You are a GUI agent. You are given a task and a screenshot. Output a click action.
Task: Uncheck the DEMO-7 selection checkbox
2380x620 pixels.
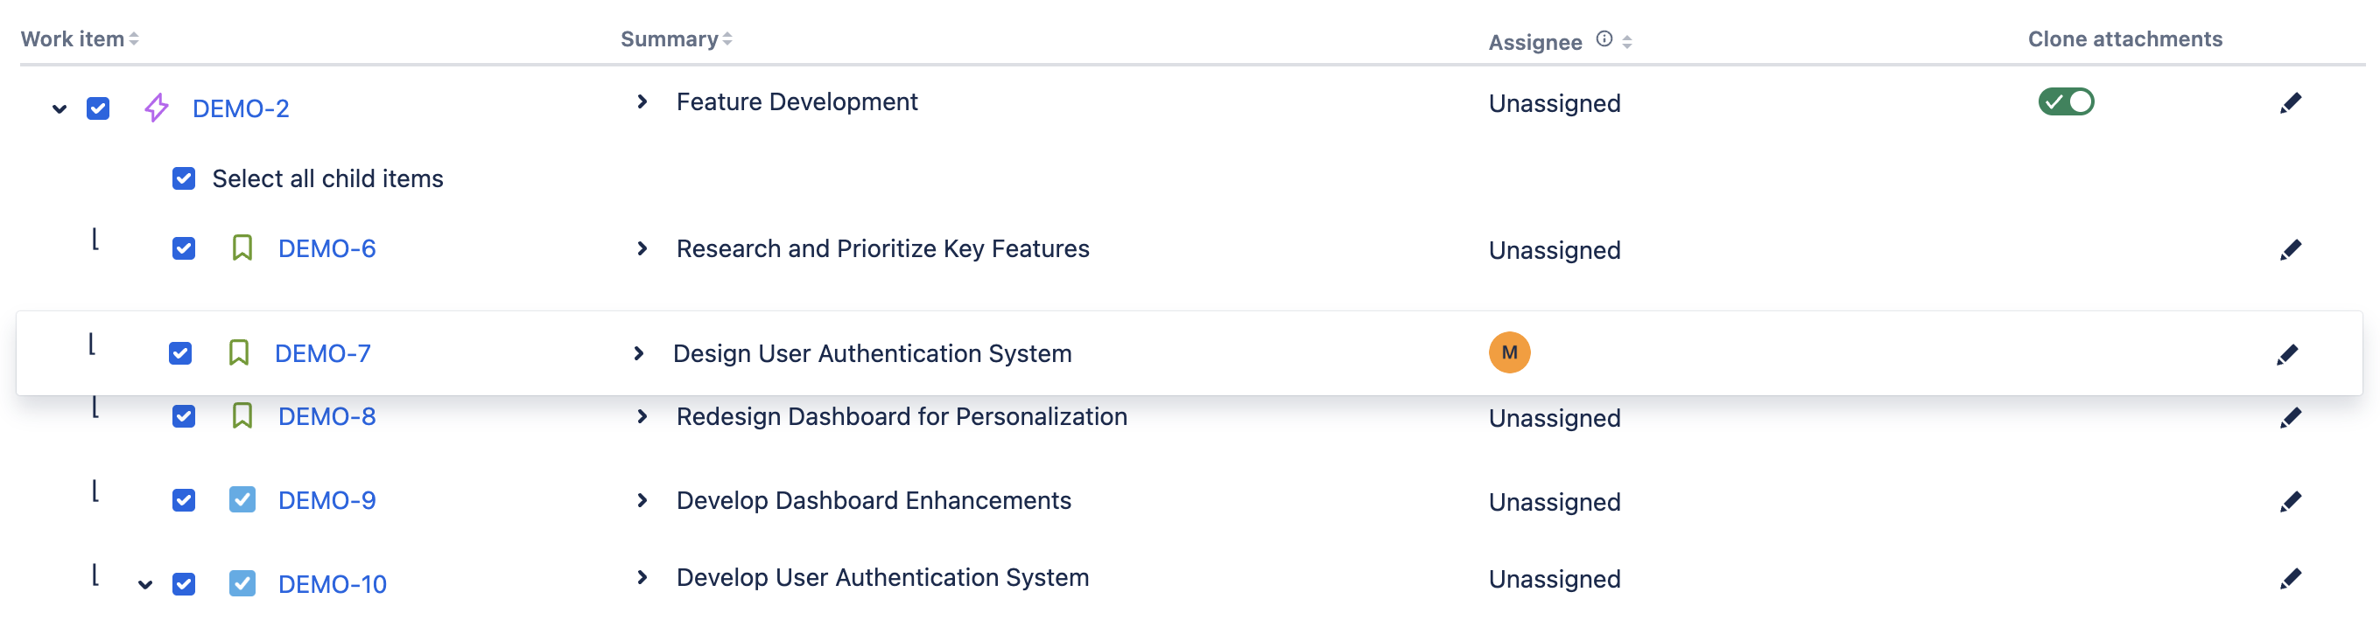tap(180, 353)
